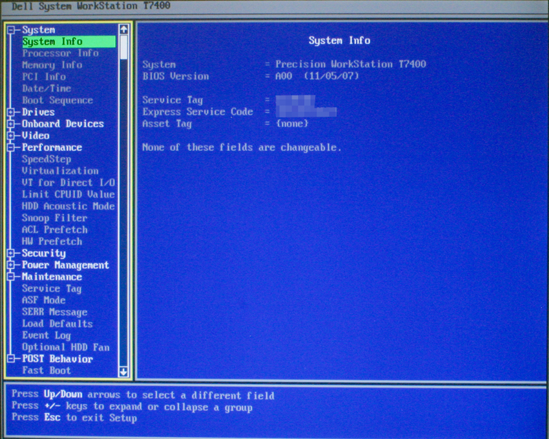Select the Security group label

tap(44, 253)
